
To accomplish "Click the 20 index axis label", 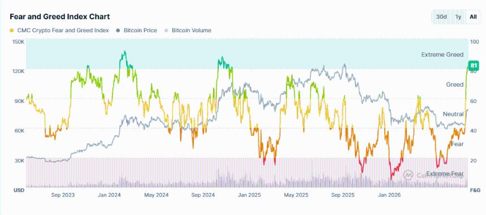I will click(473, 161).
